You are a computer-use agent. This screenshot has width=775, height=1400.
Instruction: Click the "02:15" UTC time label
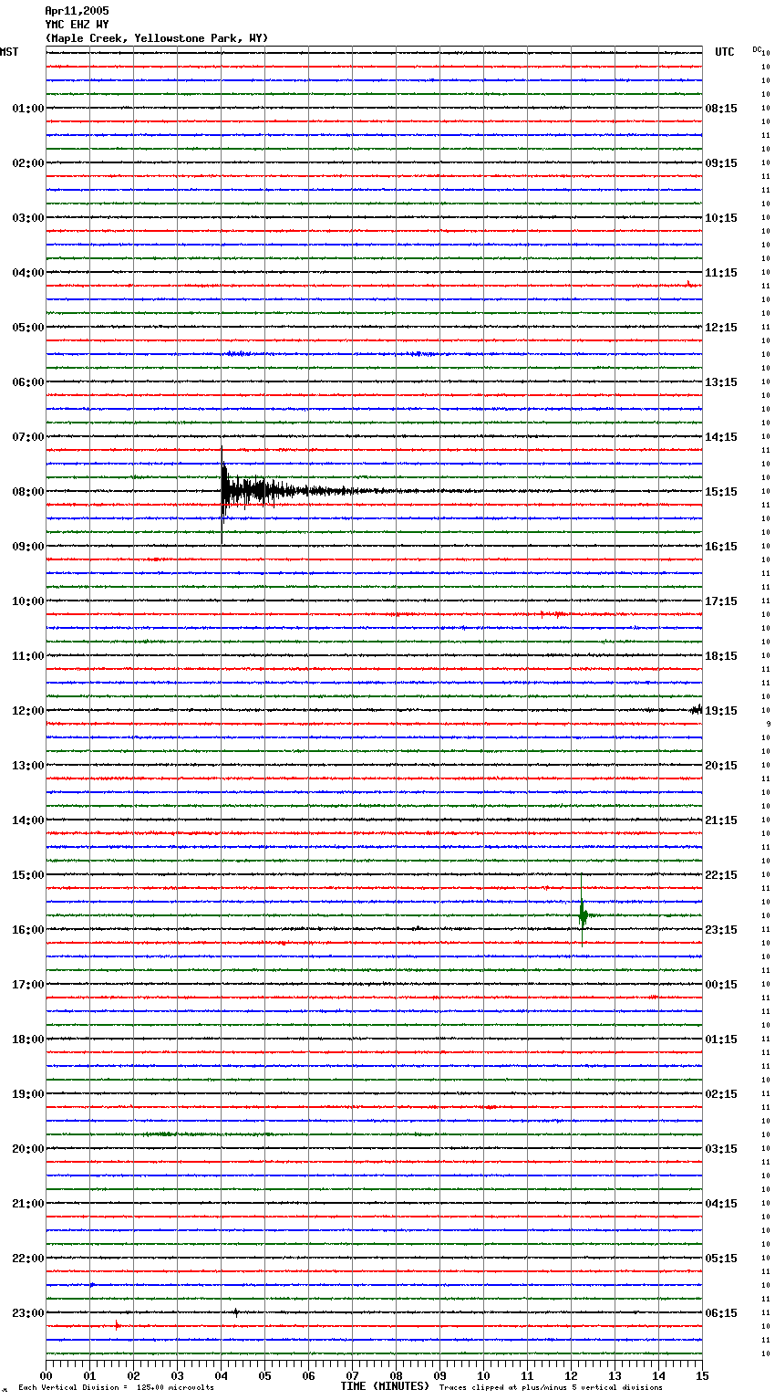(721, 1094)
